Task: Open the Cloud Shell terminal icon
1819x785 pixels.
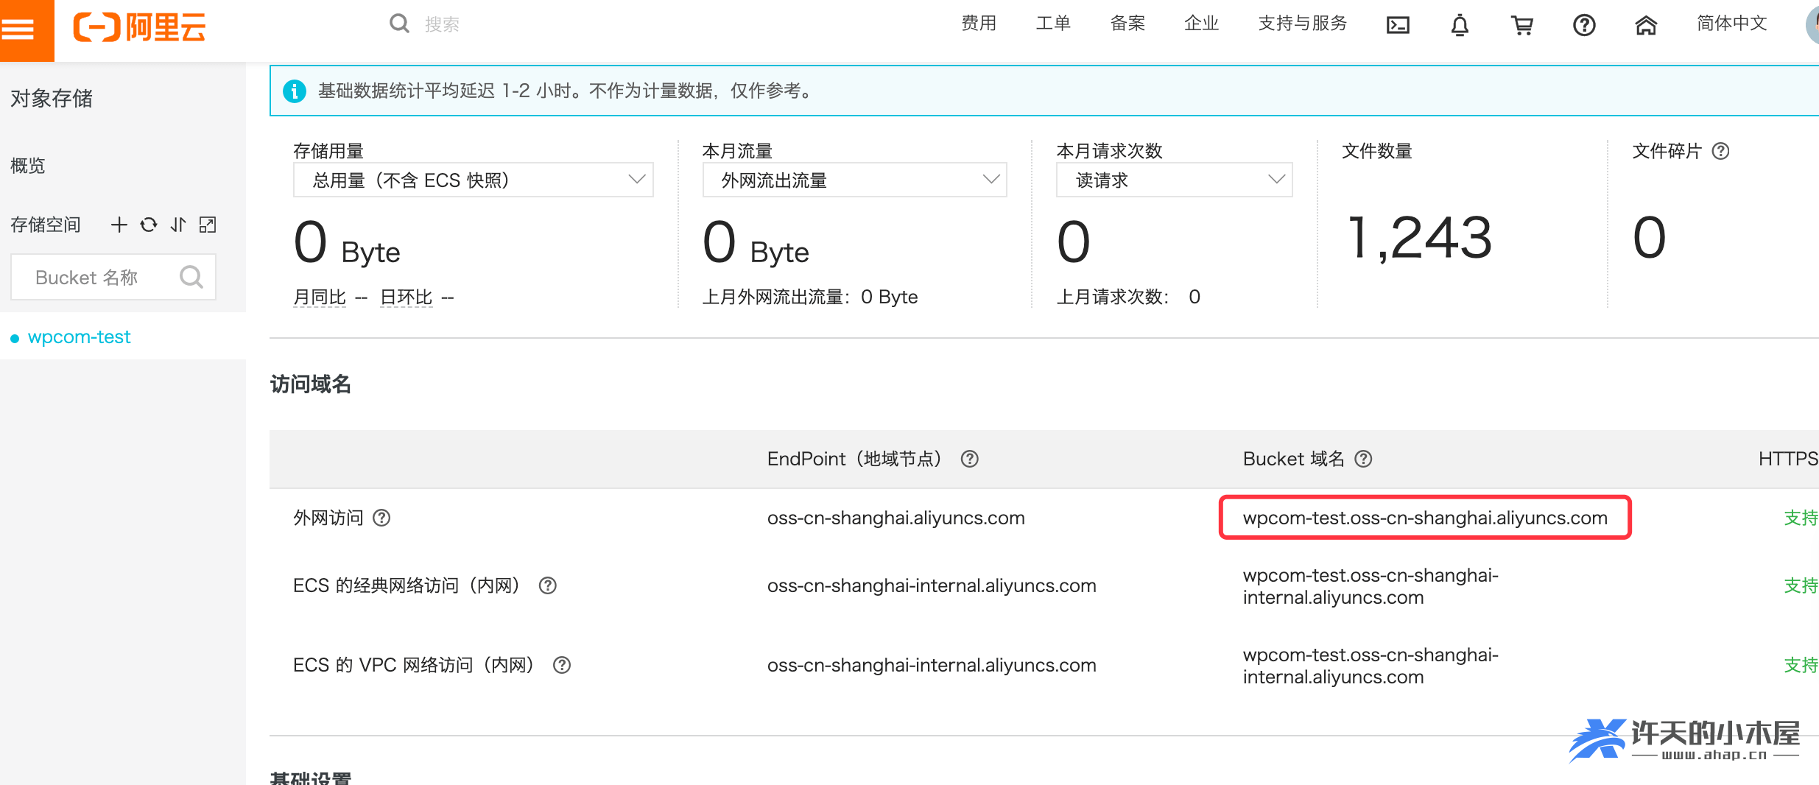Action: point(1398,25)
